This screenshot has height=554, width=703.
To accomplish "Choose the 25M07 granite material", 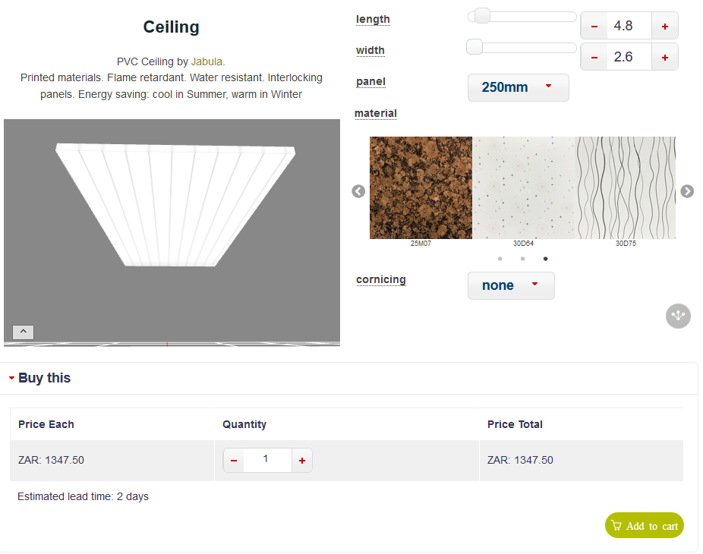I will point(421,187).
